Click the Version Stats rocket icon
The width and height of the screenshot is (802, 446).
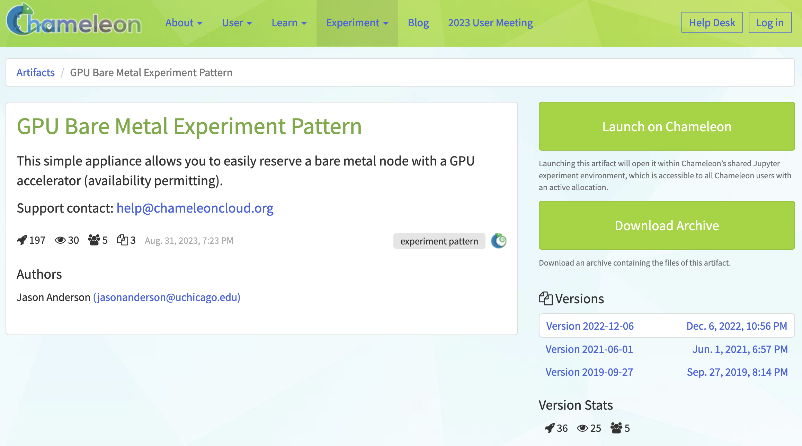550,428
